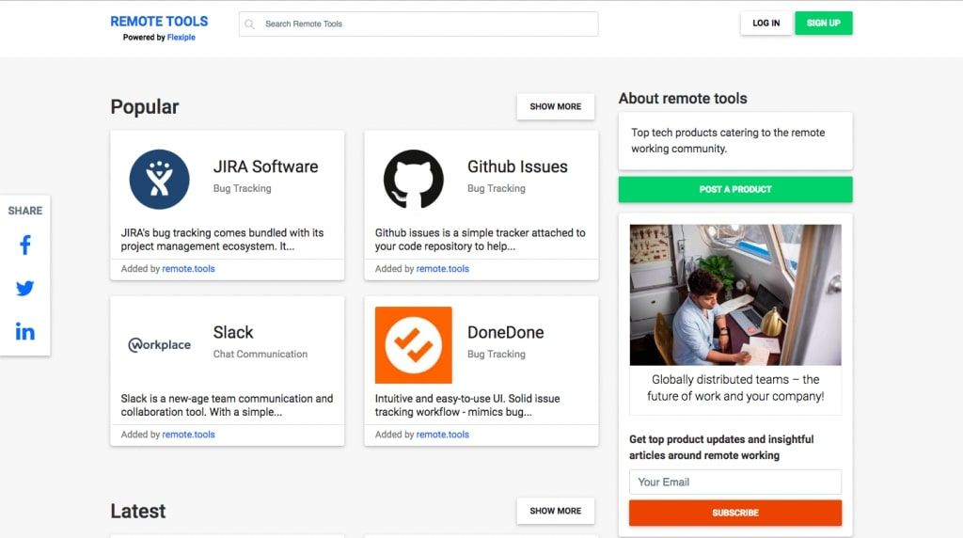This screenshot has height=538, width=963.
Task: Open the JIRA Software title
Action: coord(265,166)
